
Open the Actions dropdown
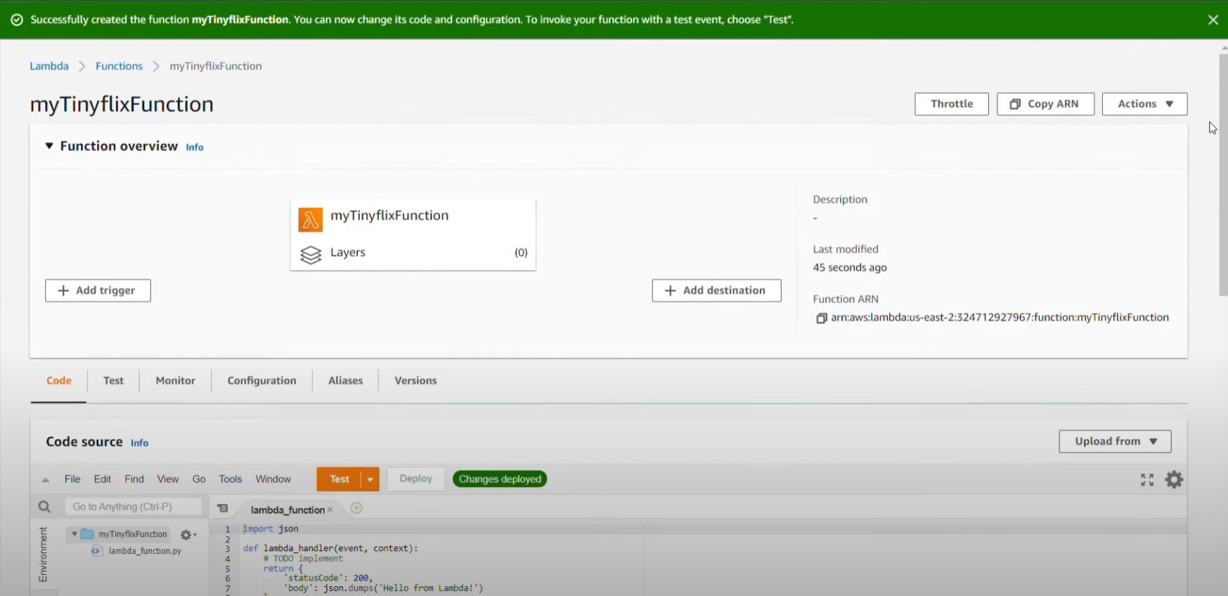coord(1144,104)
